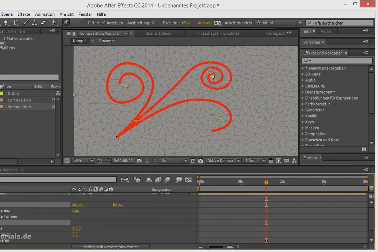The image size is (378, 252).
Task: Click Schalter/Modi aktivieren/deaktivieren button
Action: point(110,247)
